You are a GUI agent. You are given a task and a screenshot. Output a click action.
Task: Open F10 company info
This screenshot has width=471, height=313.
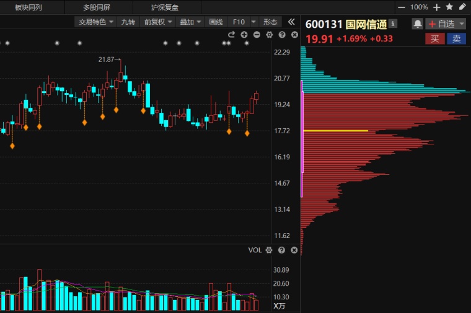(239, 22)
